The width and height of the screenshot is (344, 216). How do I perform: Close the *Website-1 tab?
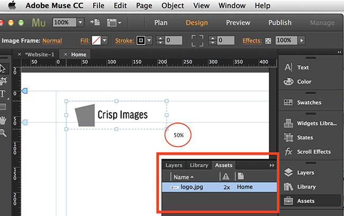(x=20, y=54)
